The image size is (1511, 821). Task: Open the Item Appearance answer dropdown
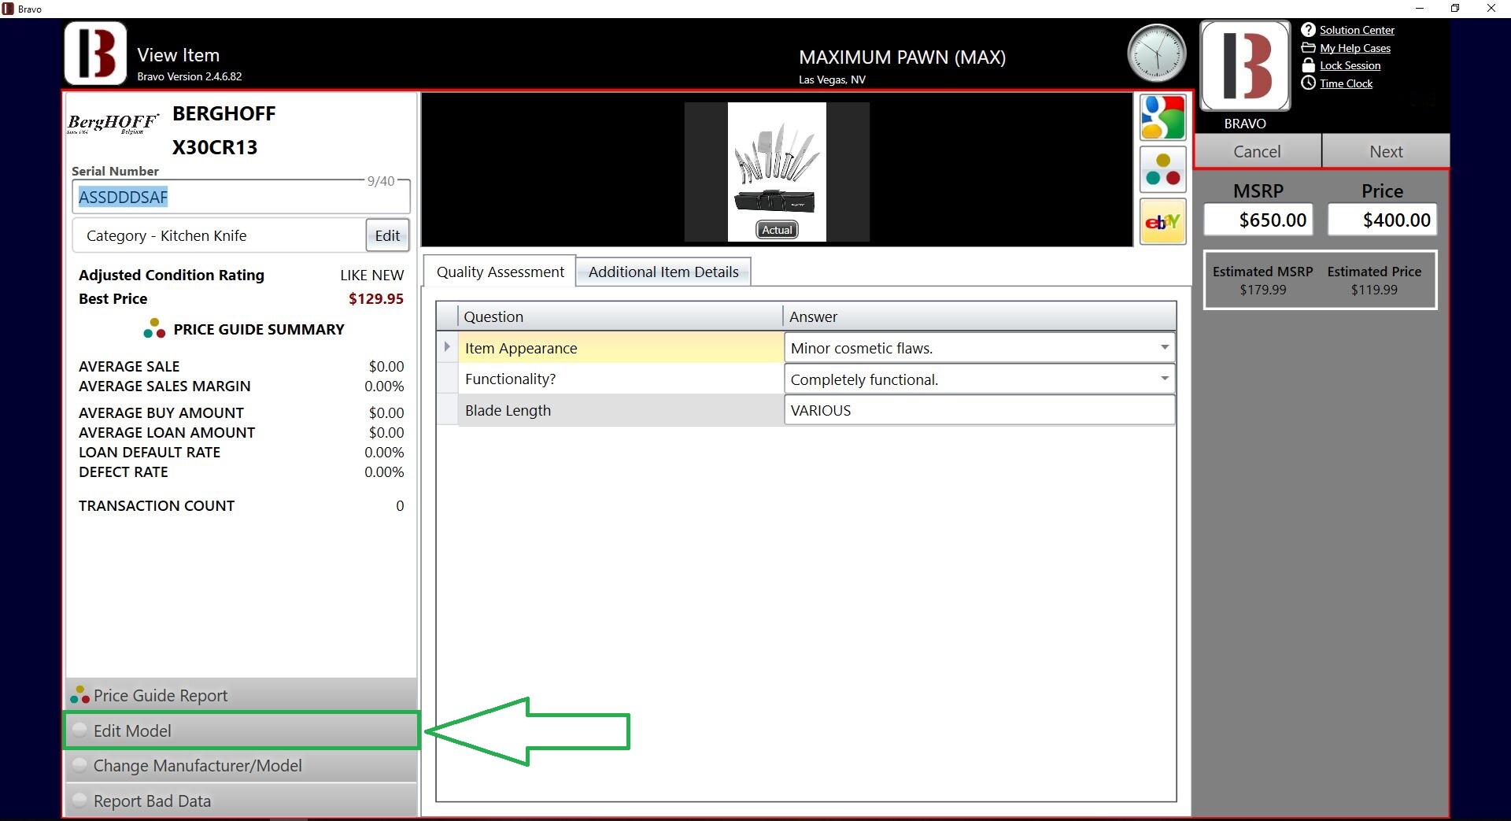(1164, 347)
